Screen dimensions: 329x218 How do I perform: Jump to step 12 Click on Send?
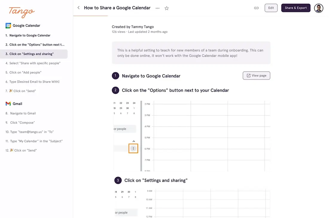[21, 150]
